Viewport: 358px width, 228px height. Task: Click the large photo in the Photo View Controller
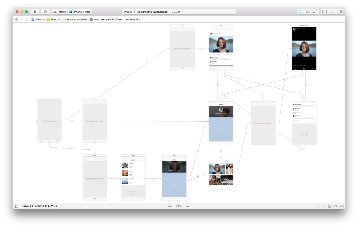pos(304,49)
